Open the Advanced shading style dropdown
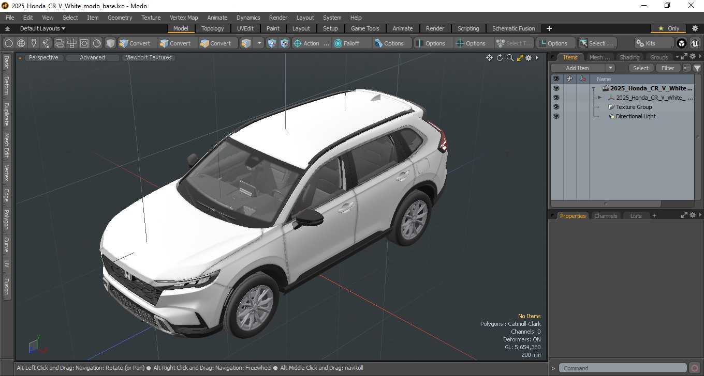The width and height of the screenshot is (704, 376). (92, 58)
